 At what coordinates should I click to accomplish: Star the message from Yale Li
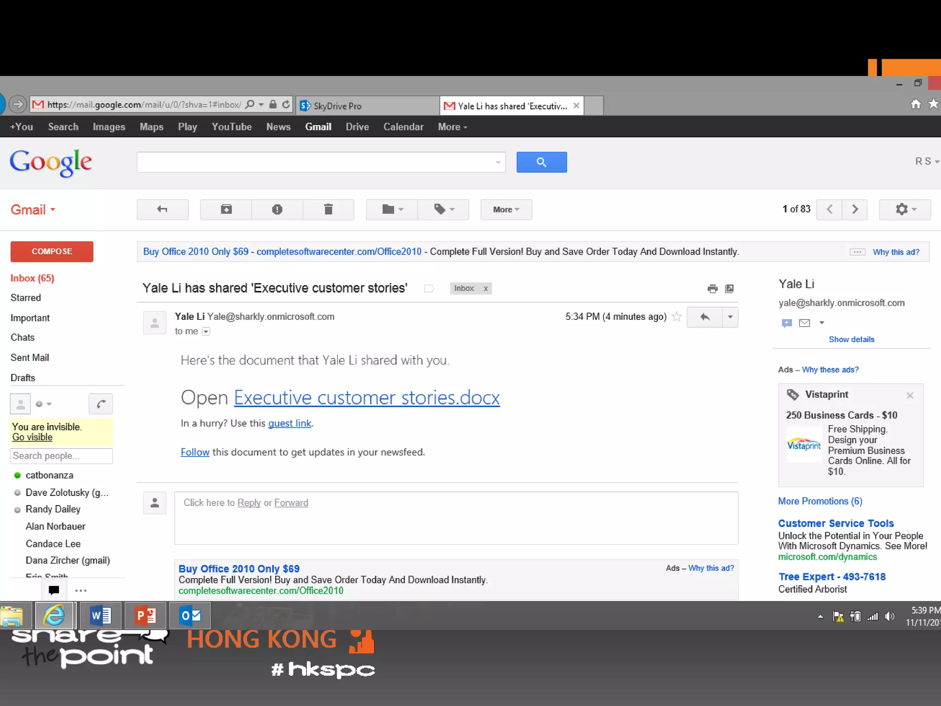pos(676,317)
